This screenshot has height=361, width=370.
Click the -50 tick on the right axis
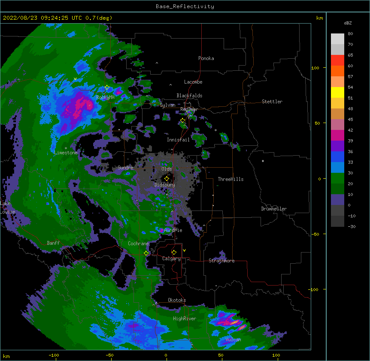tap(315, 234)
